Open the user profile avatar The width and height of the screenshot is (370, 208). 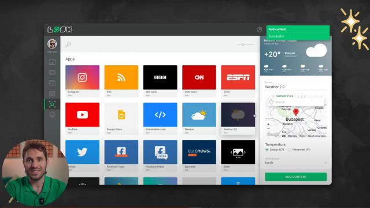tap(52, 44)
